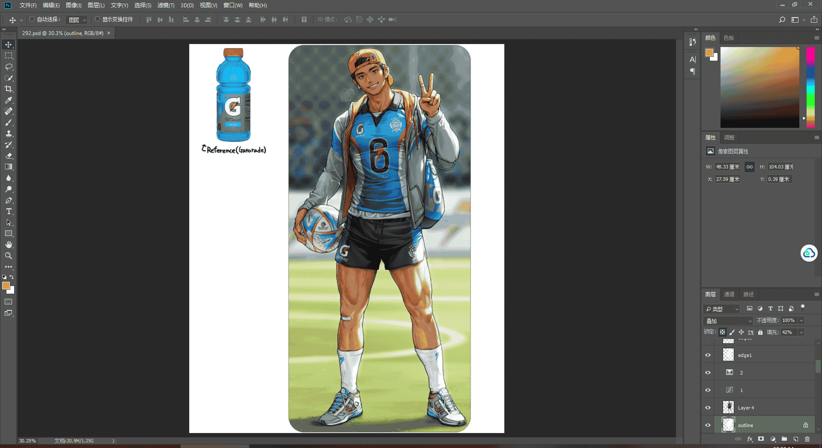
Task: Click the hue slider in Color panel
Action: point(810,87)
